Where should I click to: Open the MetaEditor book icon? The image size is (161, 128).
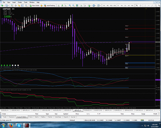coord(41,6)
